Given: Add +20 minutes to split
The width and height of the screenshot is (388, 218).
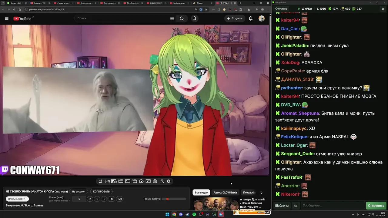Looking at the screenshot, I should (x=120, y=199).
